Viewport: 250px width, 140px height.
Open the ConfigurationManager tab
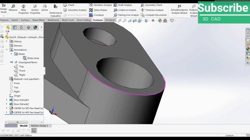[21, 28]
